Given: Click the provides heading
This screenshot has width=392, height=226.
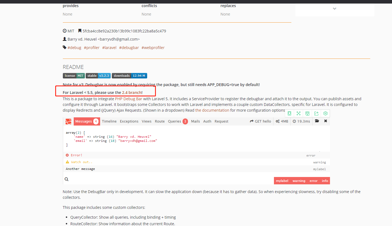Looking at the screenshot, I should pos(71,6).
